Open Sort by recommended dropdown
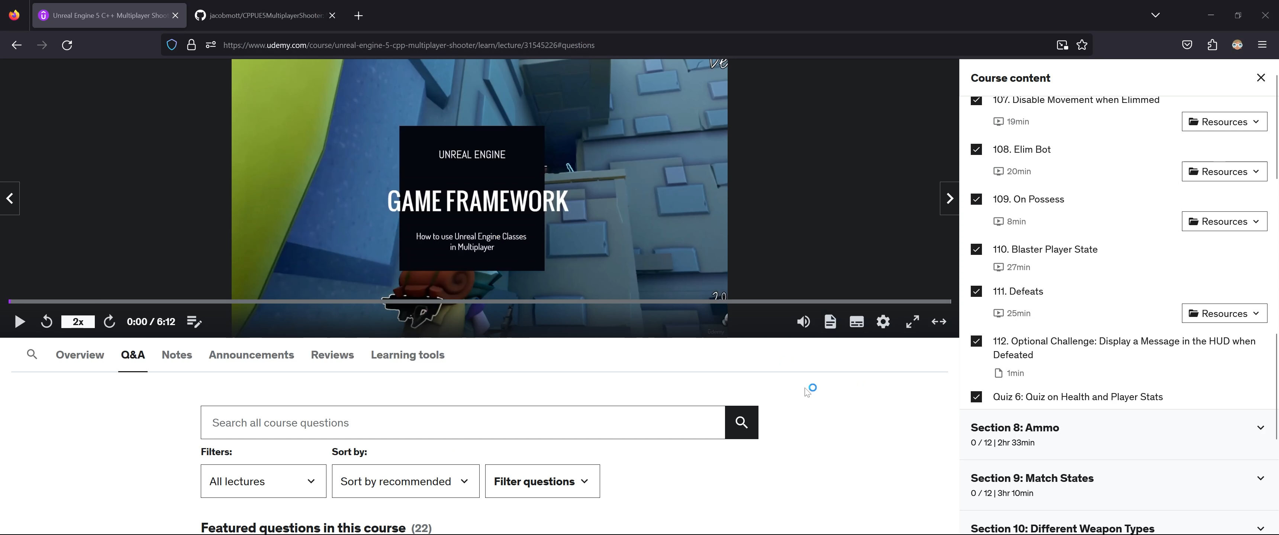The height and width of the screenshot is (535, 1279). coord(405,481)
